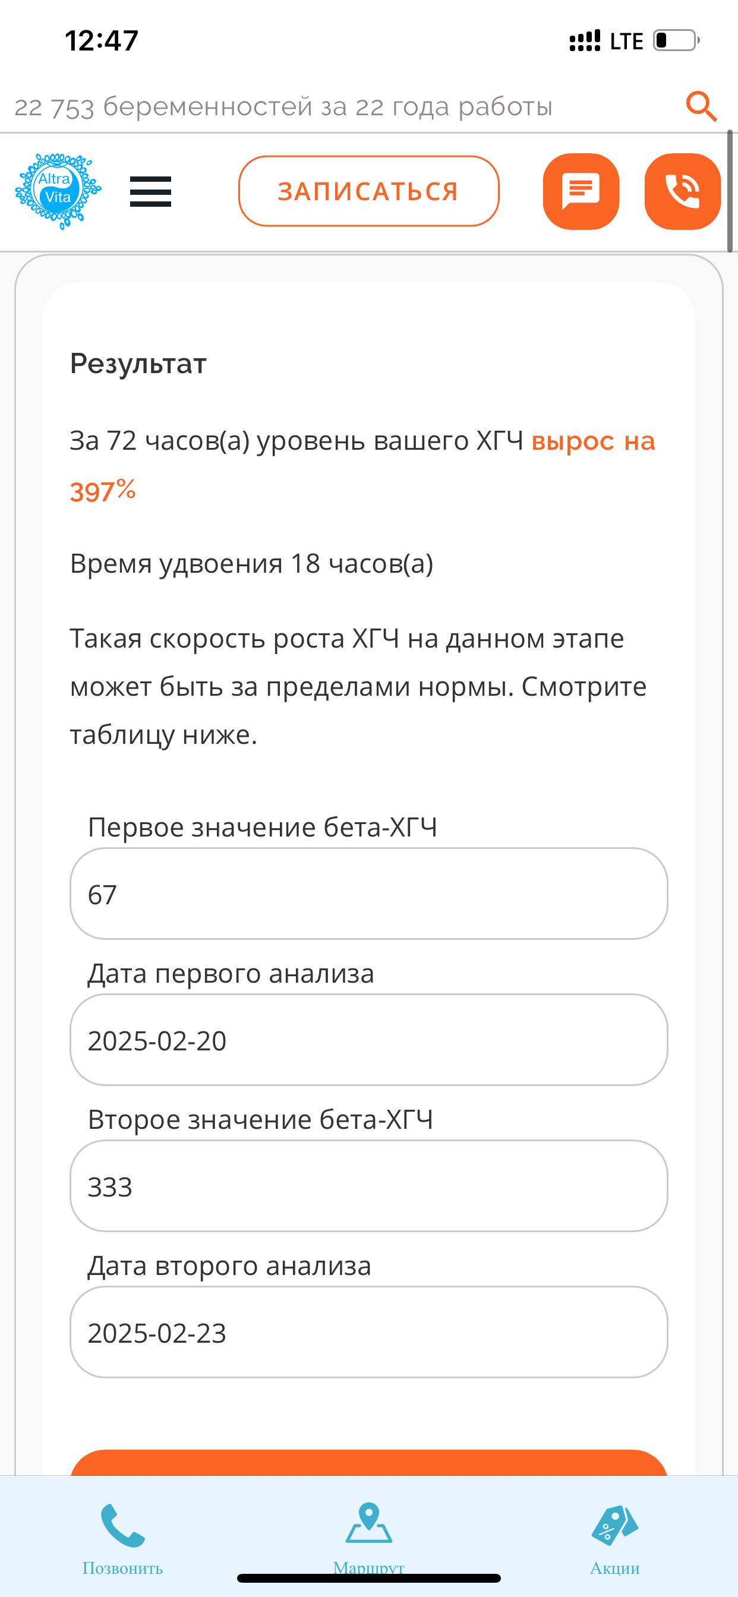The height and width of the screenshot is (1597, 738).
Task: Click the first analysis date field 2025-02-20
Action: (x=369, y=1040)
